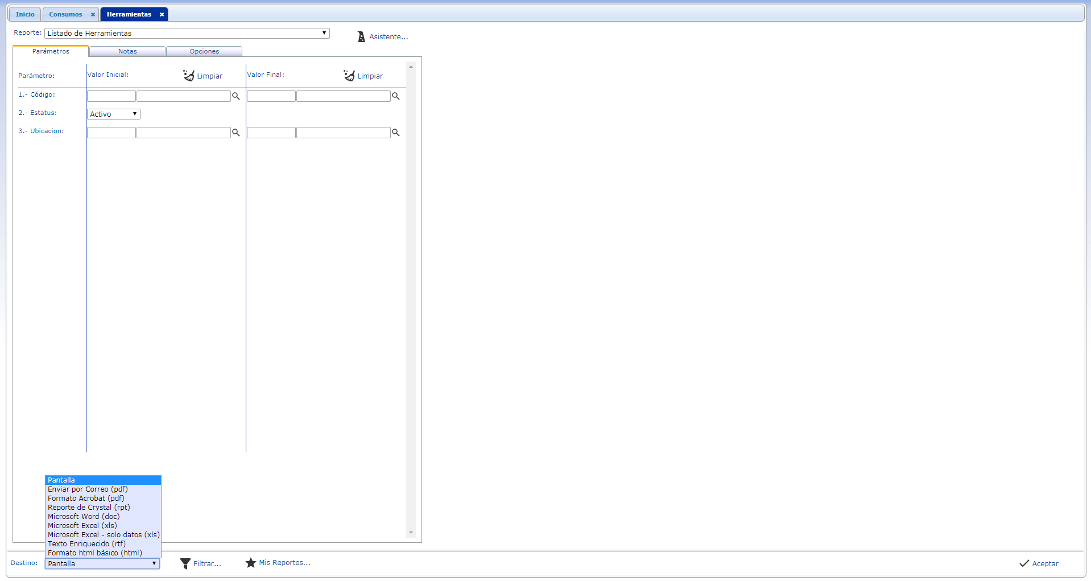Select Formato html básico (html) option
1091x581 pixels.
(x=103, y=553)
